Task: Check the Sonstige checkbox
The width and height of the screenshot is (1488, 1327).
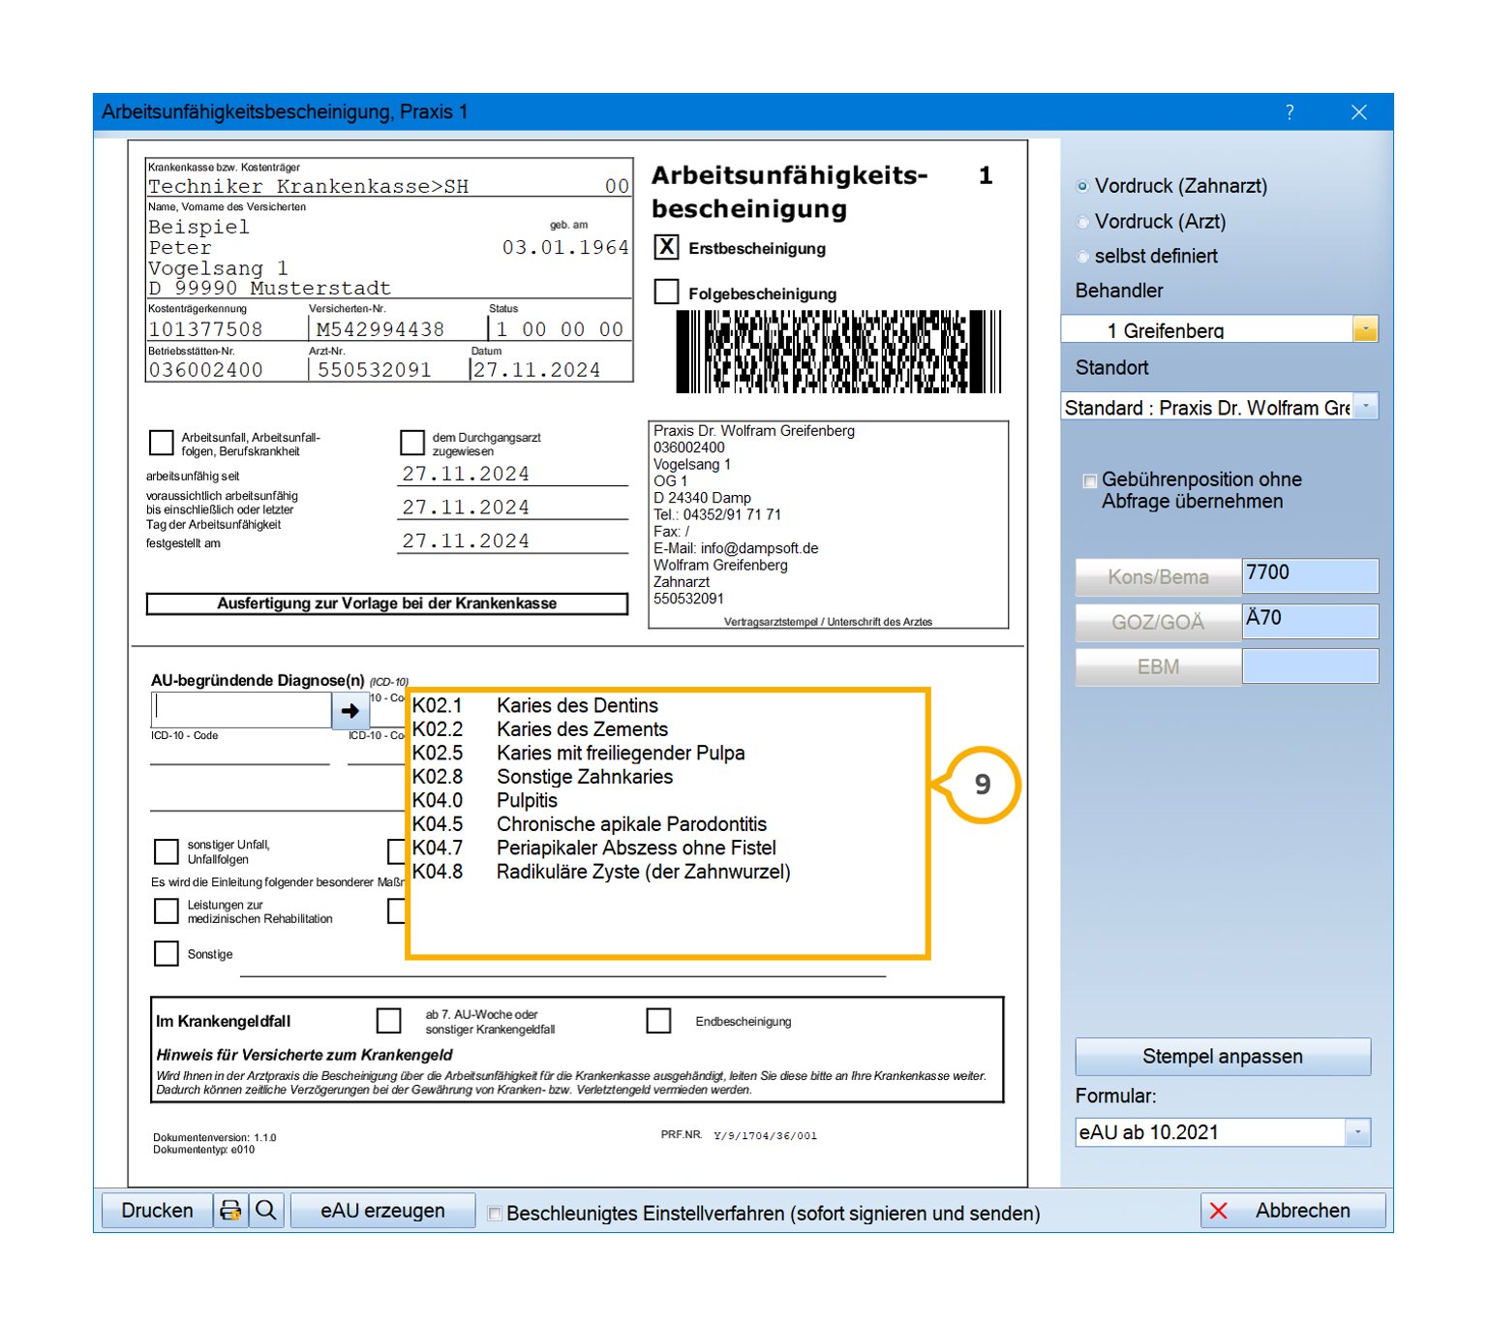Action: [x=167, y=953]
